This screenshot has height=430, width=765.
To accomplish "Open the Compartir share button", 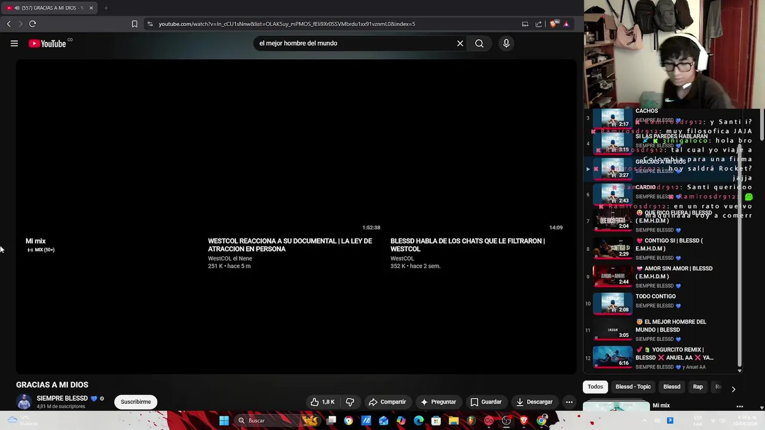I will pos(387,402).
